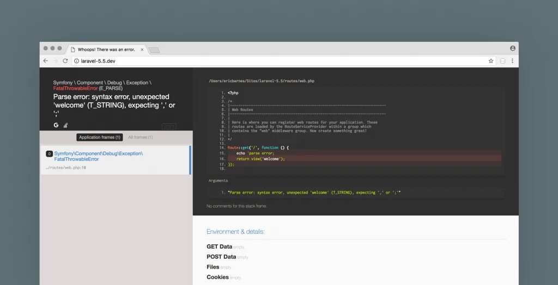This screenshot has width=558, height=285.
Task: Open the Chrome profile avatar icon
Action: (512, 48)
